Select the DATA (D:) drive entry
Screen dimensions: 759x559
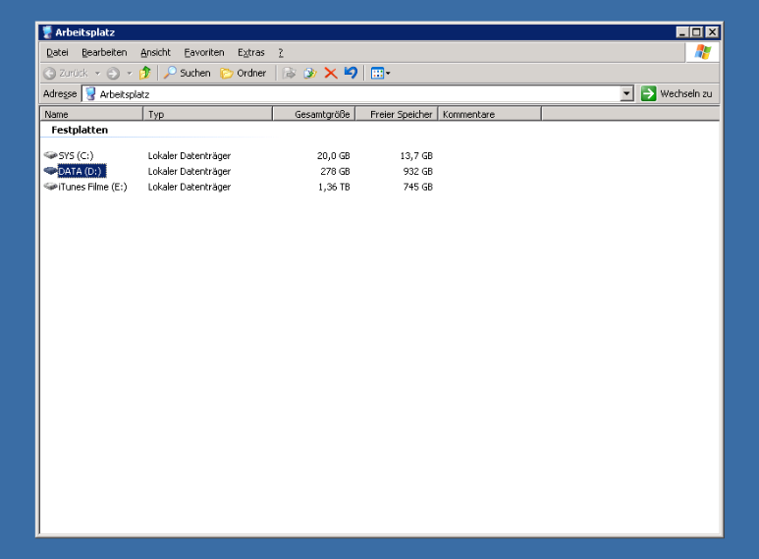coord(81,171)
